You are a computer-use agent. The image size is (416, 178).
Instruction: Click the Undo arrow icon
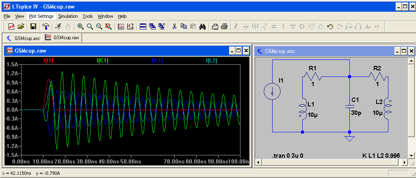pyautogui.click(x=330, y=27)
